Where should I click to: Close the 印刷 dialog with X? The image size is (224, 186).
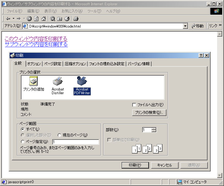(x=207, y=55)
